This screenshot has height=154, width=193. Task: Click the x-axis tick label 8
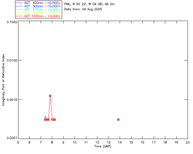(52, 142)
